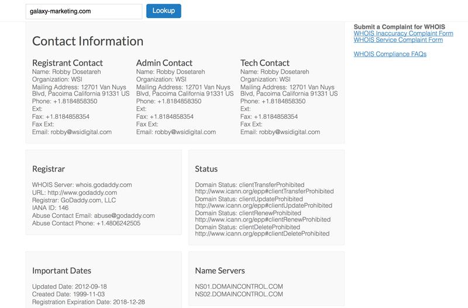This screenshot has width=468, height=308.
Task: Click the Name Servers heading
Action: pyautogui.click(x=220, y=271)
